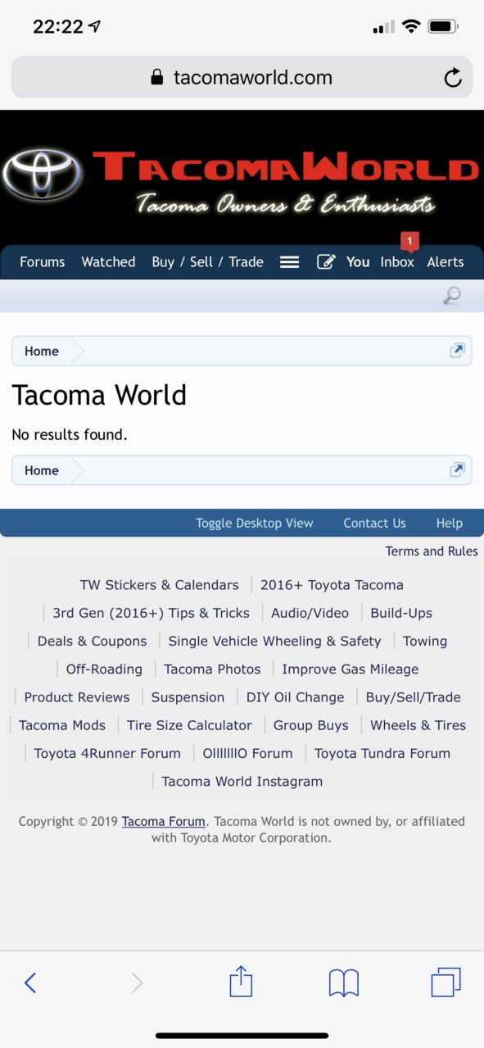Click the compose new post pencil icon
Screen dimensions: 484x1048
326,262
